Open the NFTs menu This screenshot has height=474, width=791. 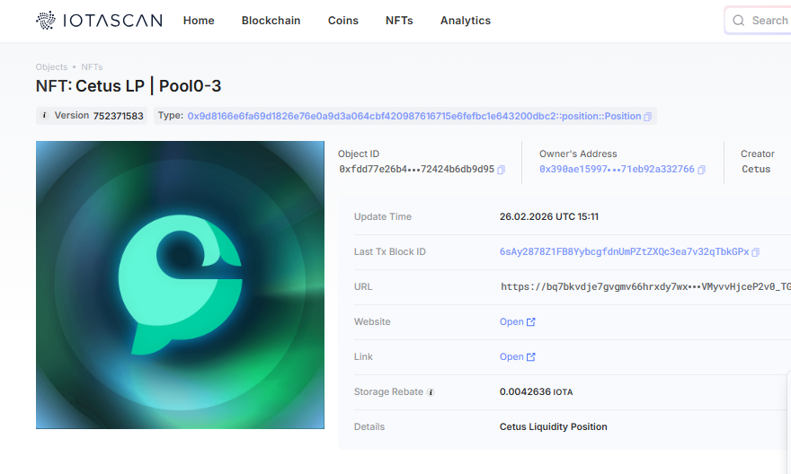399,21
